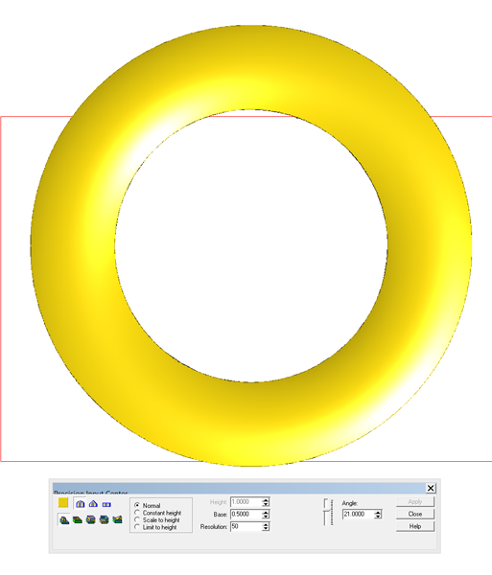The image size is (492, 575).
Task: Choose the fourth relief merge mode icon
Action: 104,519
